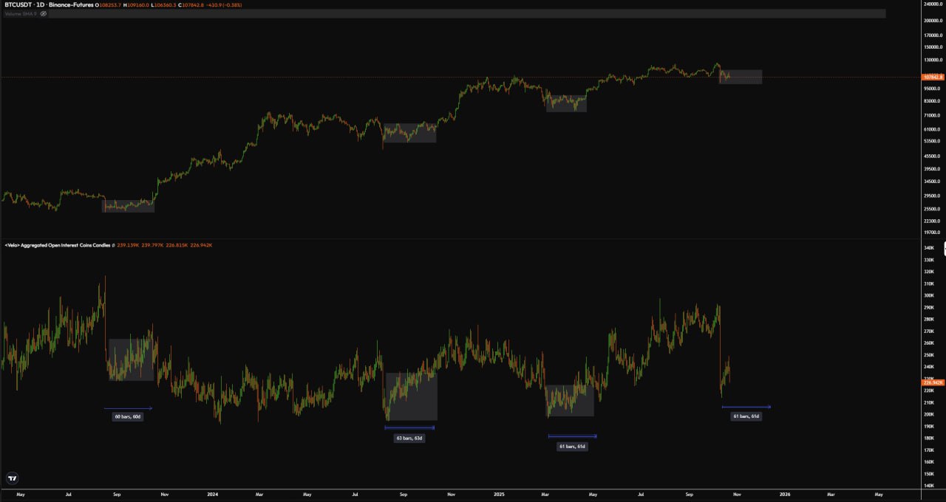
Task: Click the TradingView logo icon
Action: coord(12,478)
